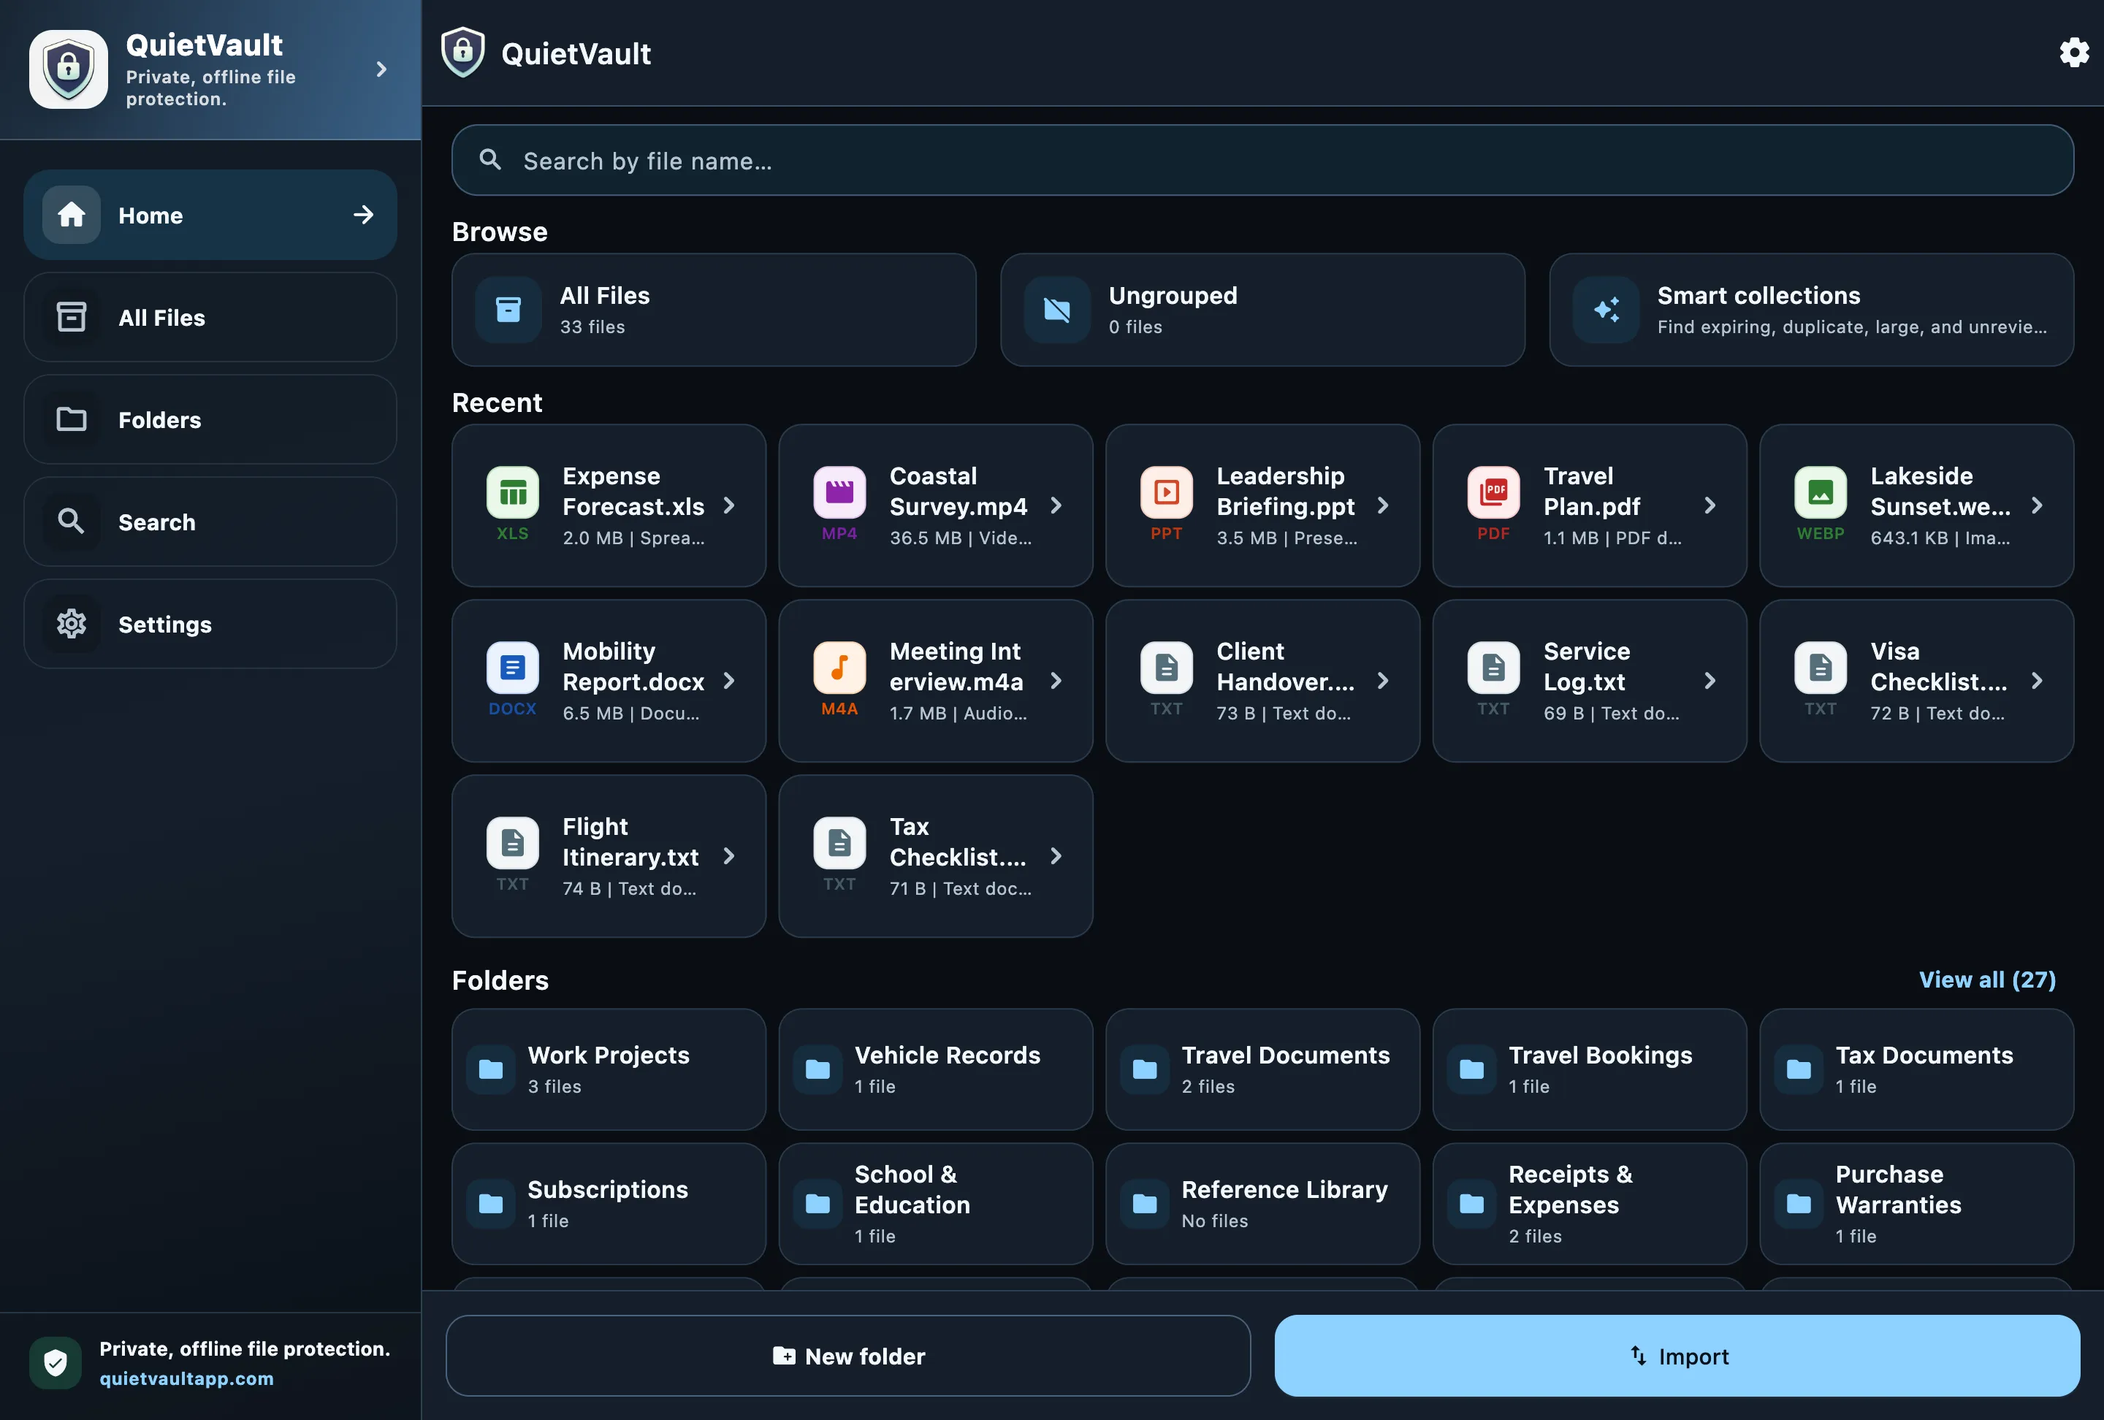The height and width of the screenshot is (1420, 2104).
Task: Click the Smart collections sparkle icon
Action: [x=1605, y=310]
